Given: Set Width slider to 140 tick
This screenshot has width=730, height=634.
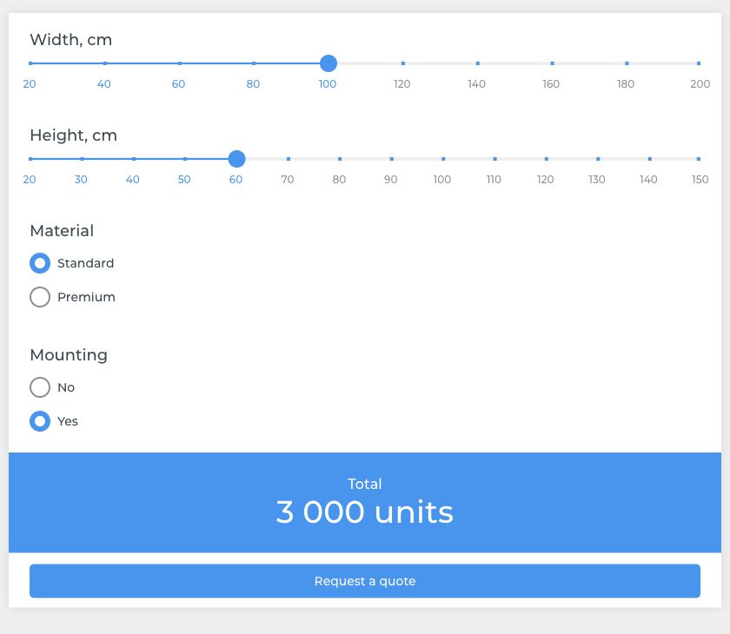Looking at the screenshot, I should point(477,63).
